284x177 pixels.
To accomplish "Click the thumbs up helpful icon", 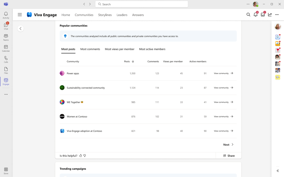I will coord(81,156).
